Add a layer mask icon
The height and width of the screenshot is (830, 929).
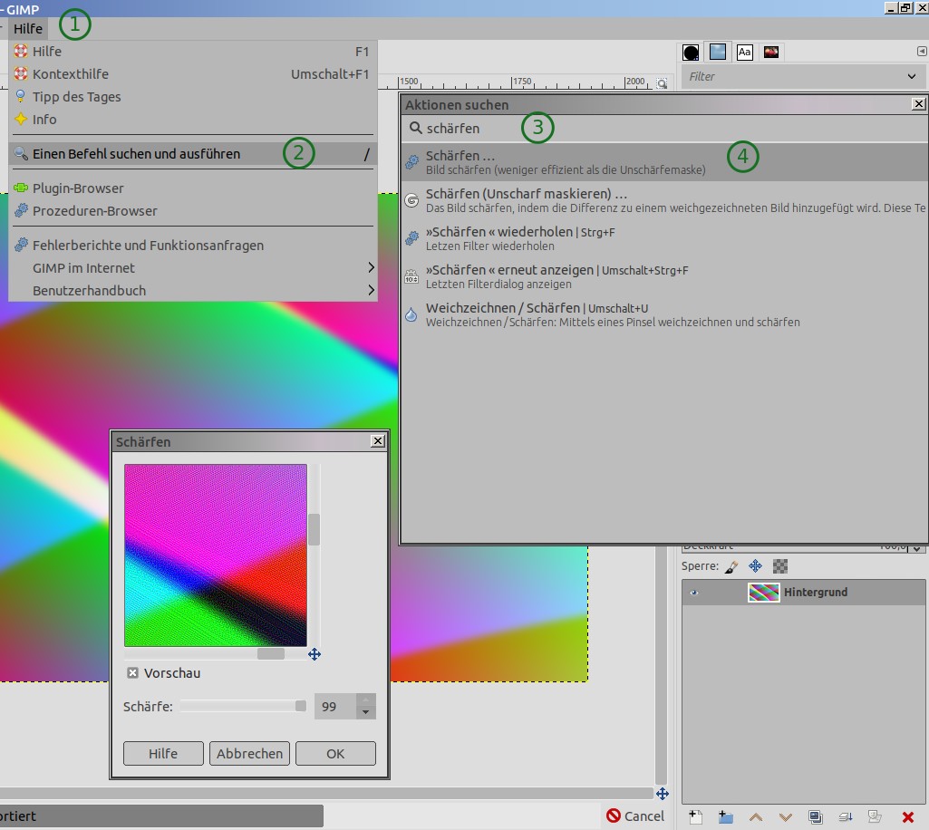pos(876,817)
